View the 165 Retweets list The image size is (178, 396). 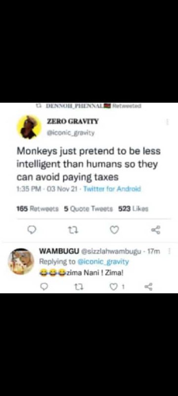point(37,209)
